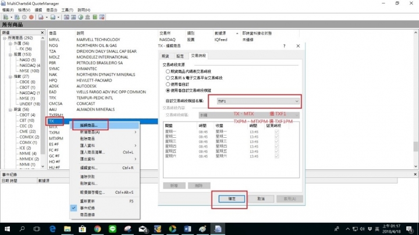Image resolution: width=419 pixels, height=235 pixels.
Task: Click the bank building toolbar icon
Action: click(x=88, y=17)
